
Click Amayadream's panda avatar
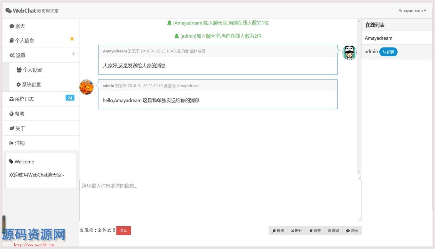[349, 52]
